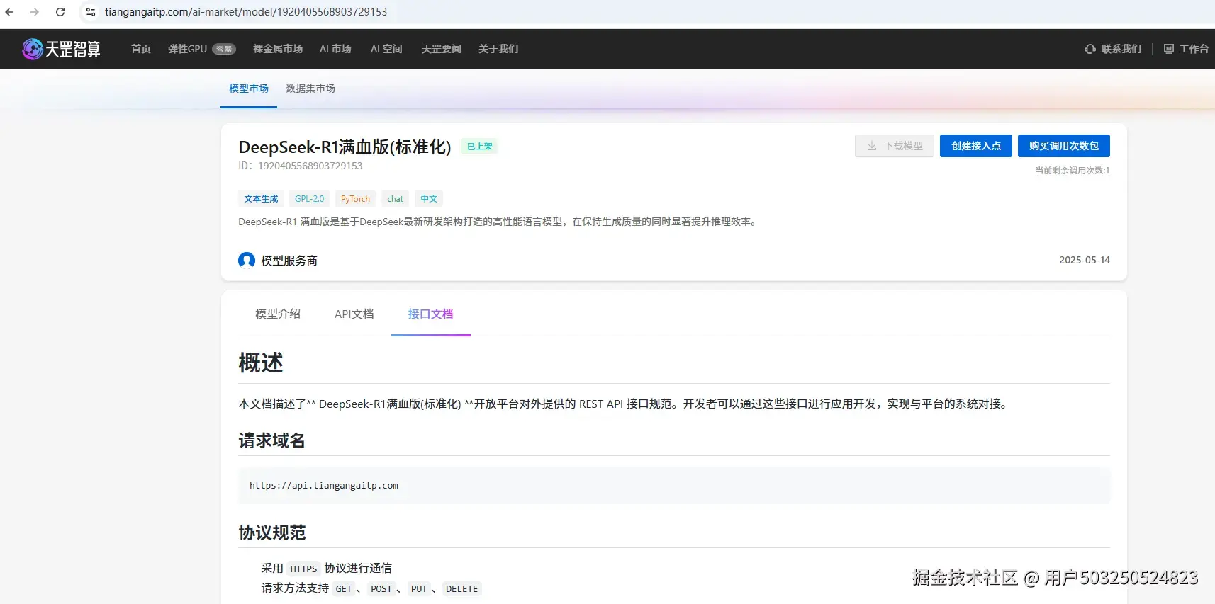Click the 中文 tag
1215x604 pixels.
point(429,199)
